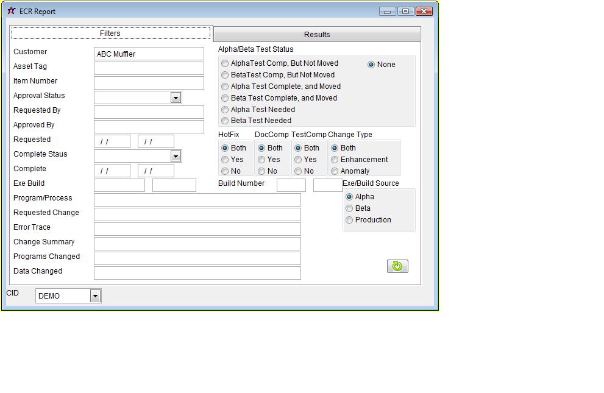Open the Complete Staus dropdown
Screen dimensions: 604x393
[176, 156]
